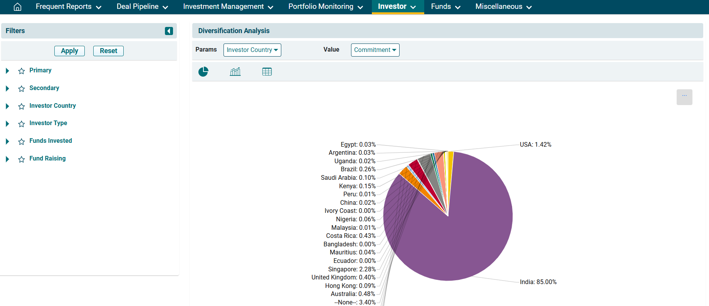Star the Secondary filter
Screen dimensions: 709x306
22,89
